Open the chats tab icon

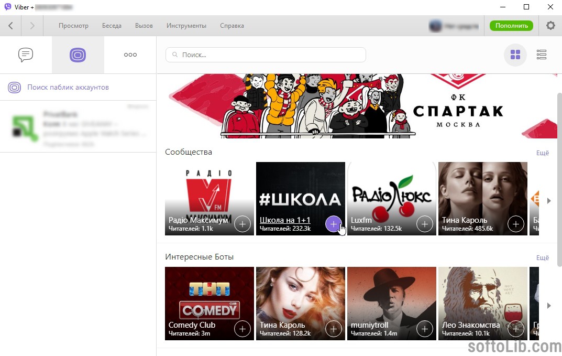(x=26, y=55)
